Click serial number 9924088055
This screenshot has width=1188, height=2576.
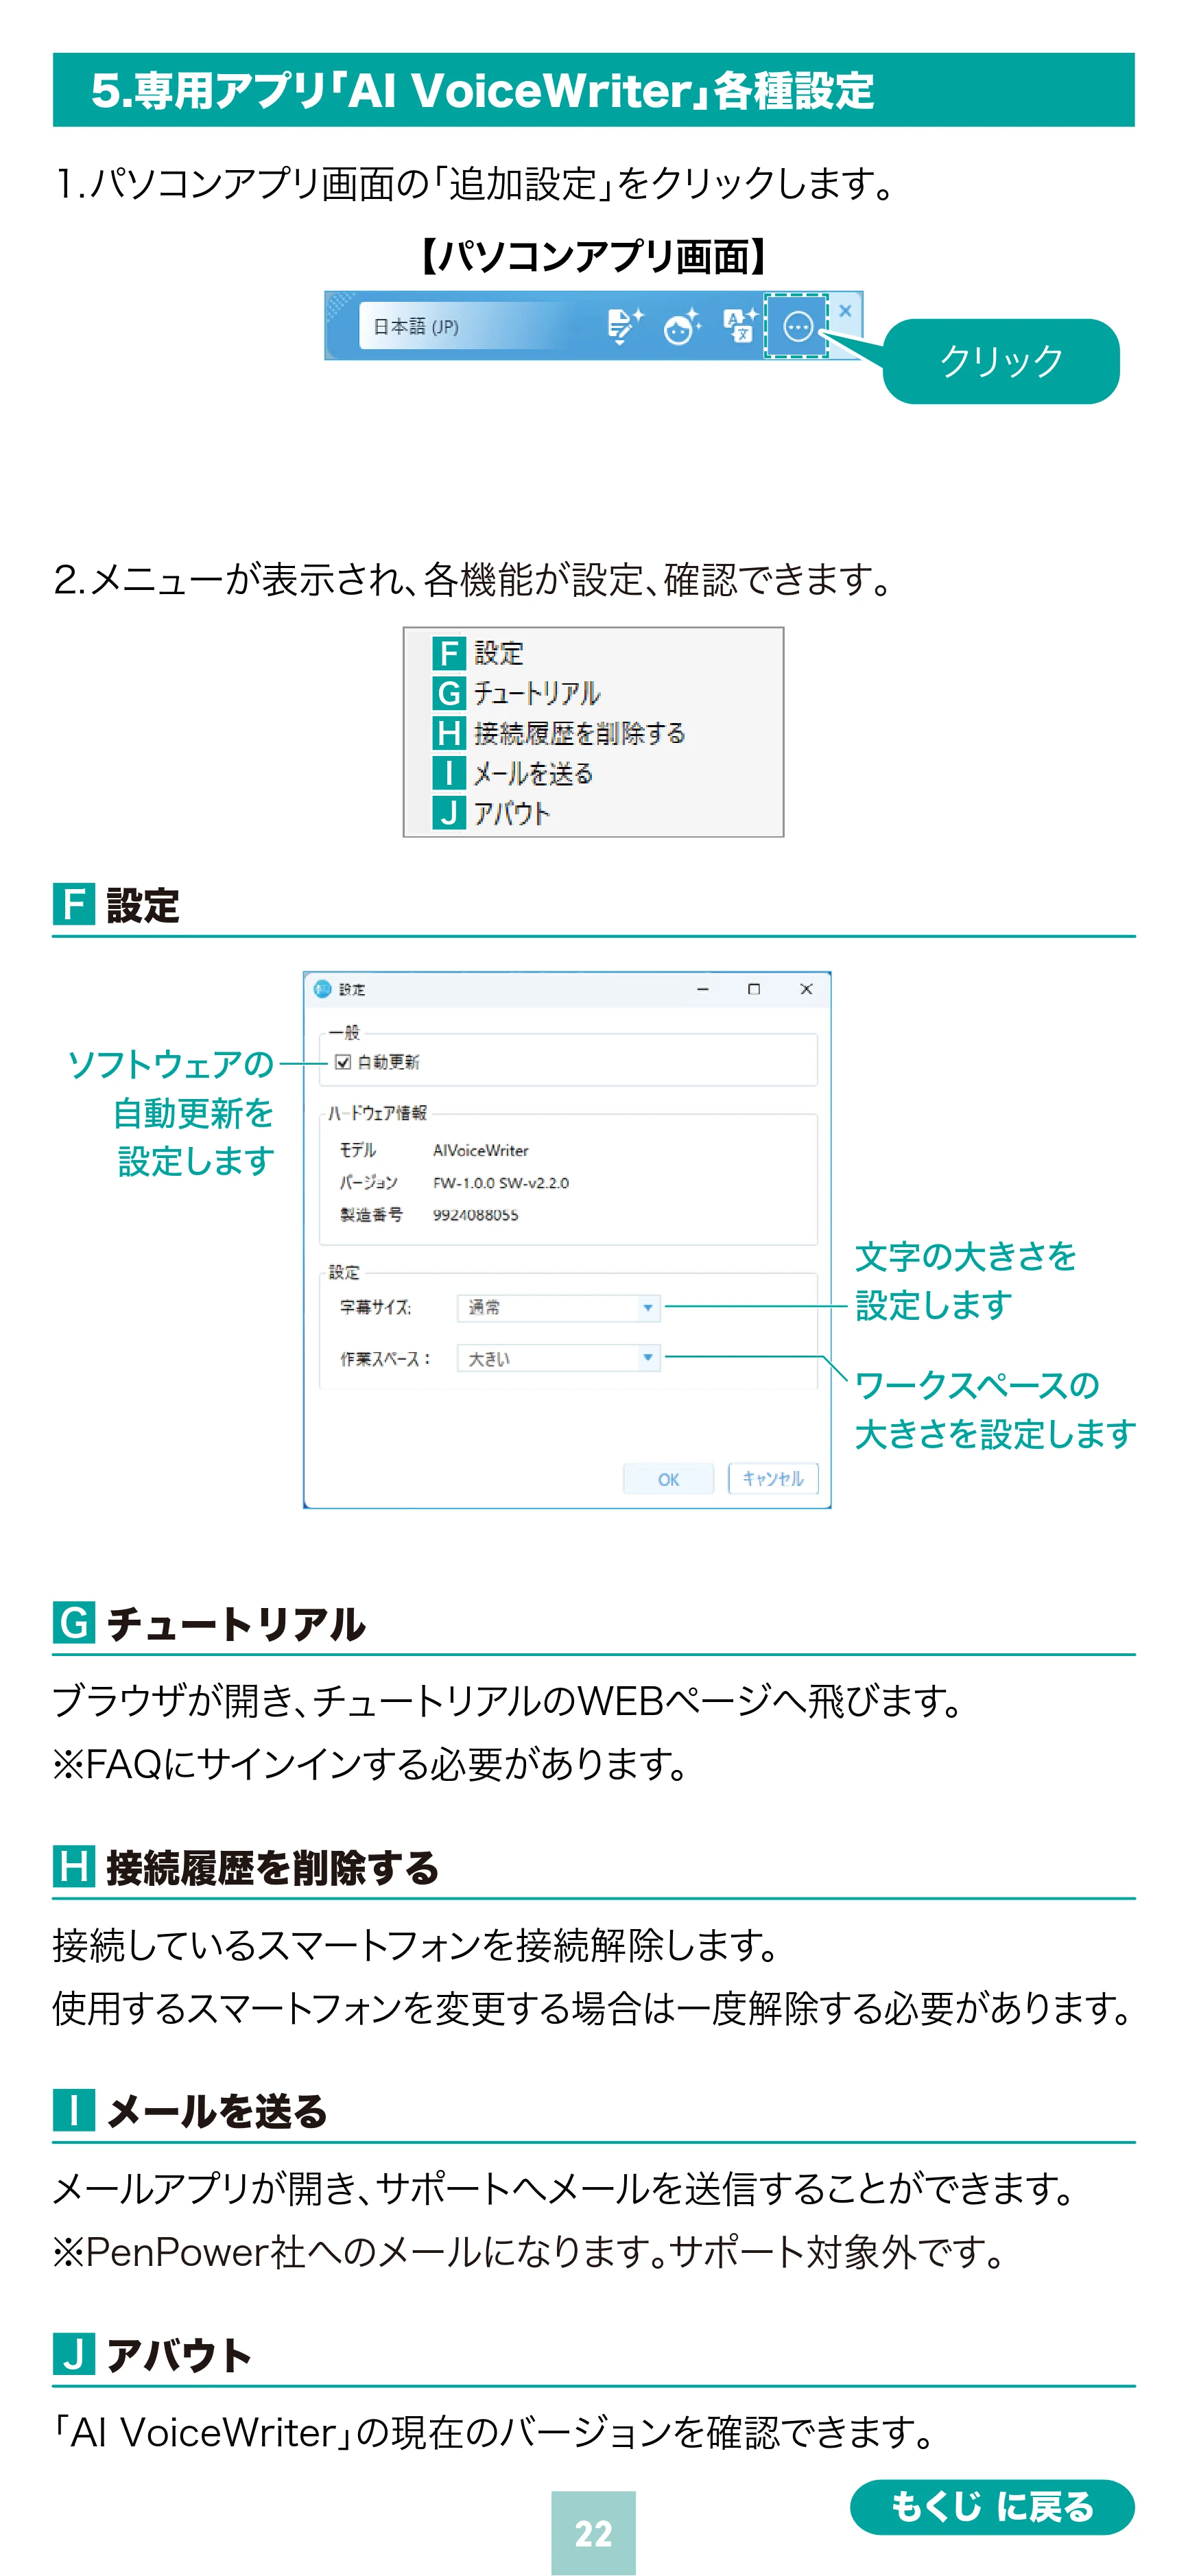[475, 1215]
